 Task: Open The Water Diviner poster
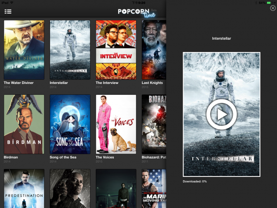point(24,50)
